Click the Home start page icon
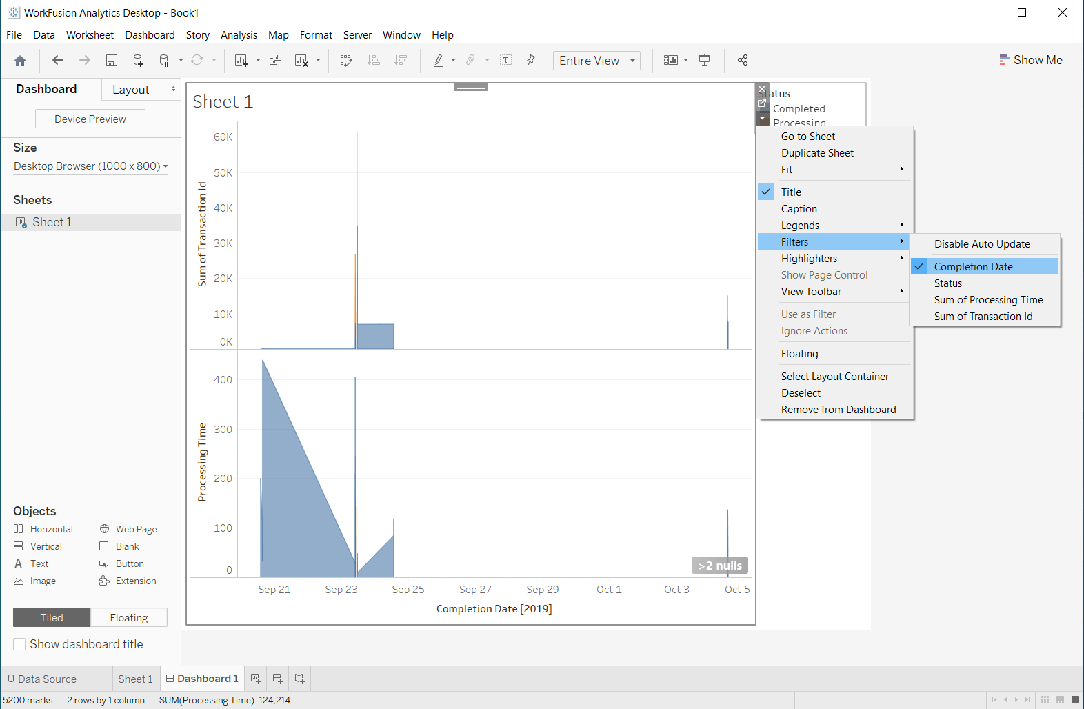Screen dimensions: 1084x709 (20, 61)
